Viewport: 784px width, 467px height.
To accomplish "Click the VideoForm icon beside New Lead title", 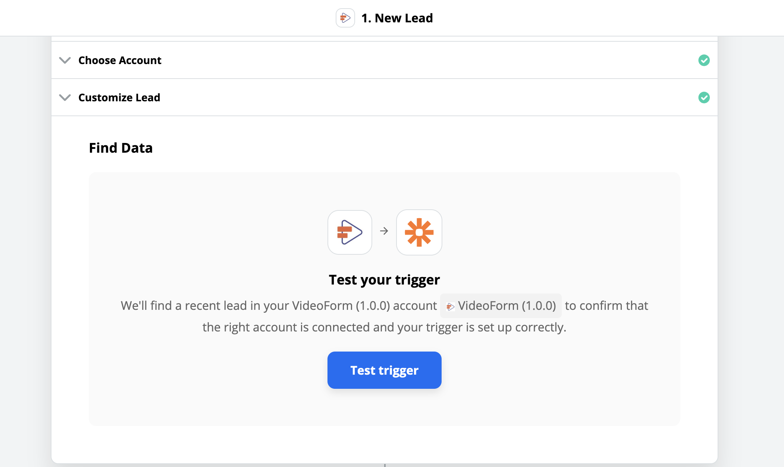I will coord(345,18).
